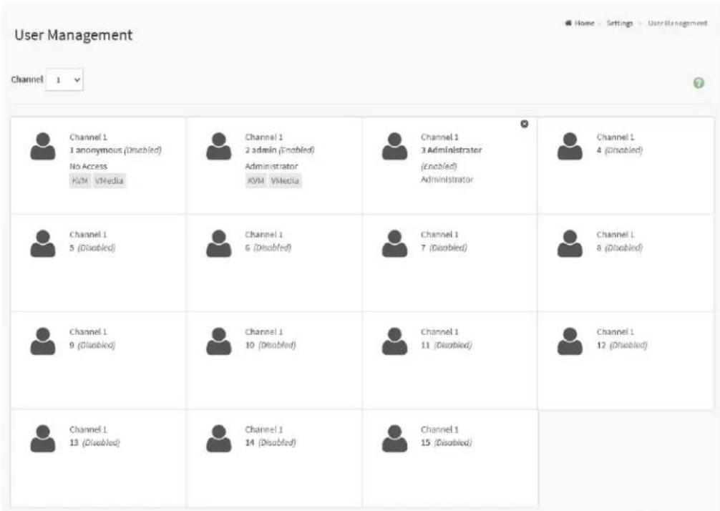
Task: Click User Management breadcrumb text
Action: point(677,23)
